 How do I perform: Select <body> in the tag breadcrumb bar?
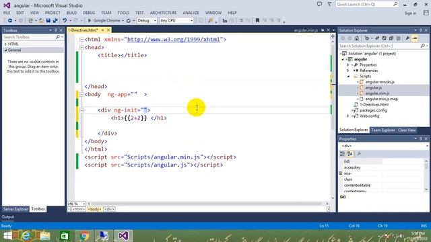[94, 209]
